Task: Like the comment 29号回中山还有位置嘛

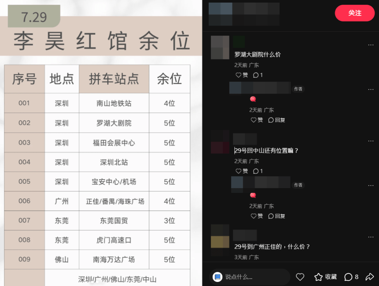Action: (x=242, y=171)
